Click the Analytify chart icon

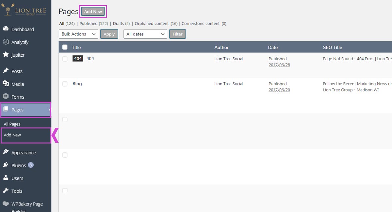[x=6, y=42]
